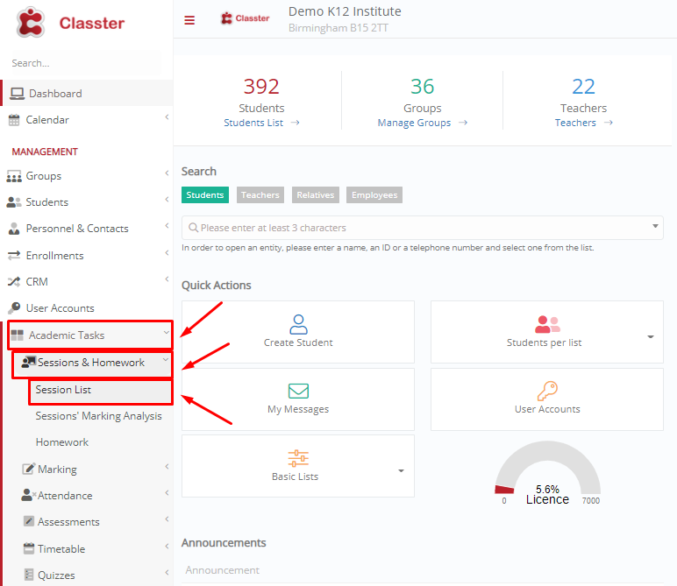Screen dimensions: 677x586
Task: Click the 36 groups count
Action: (422, 87)
